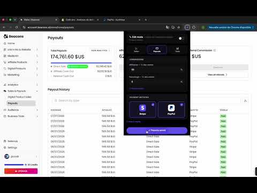The image size is (257, 193).
Task: Switch to the Stats | Beacons browser tab
Action: (39, 20)
